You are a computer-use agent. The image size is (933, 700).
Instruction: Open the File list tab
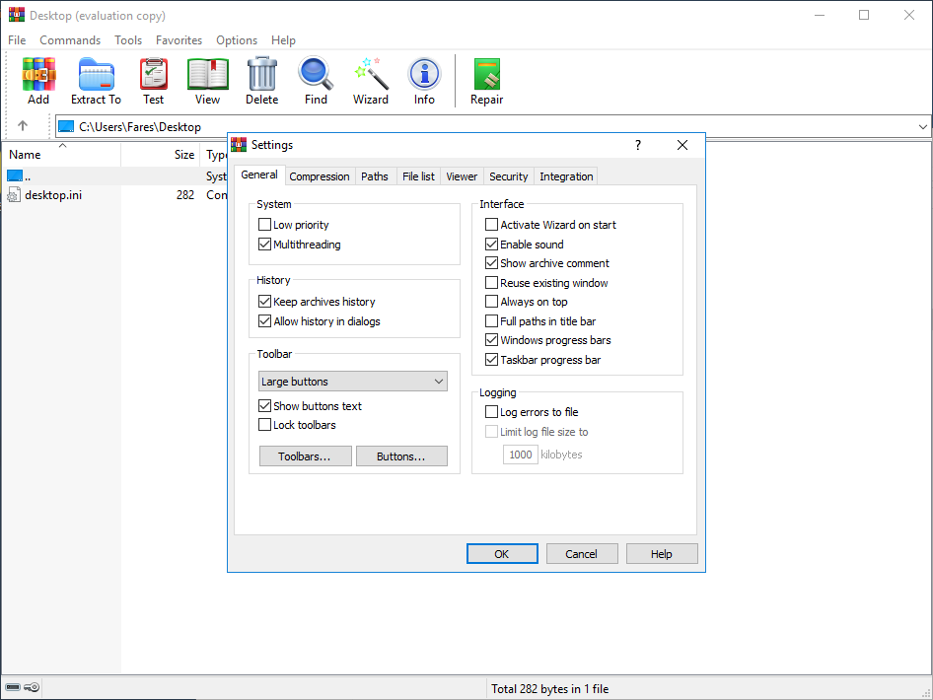click(418, 176)
